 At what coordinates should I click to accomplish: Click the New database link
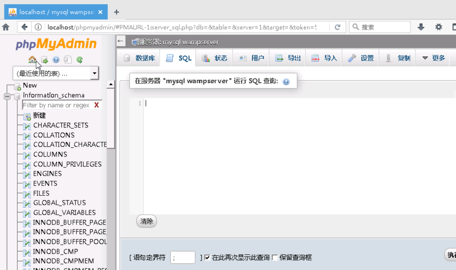[30, 85]
